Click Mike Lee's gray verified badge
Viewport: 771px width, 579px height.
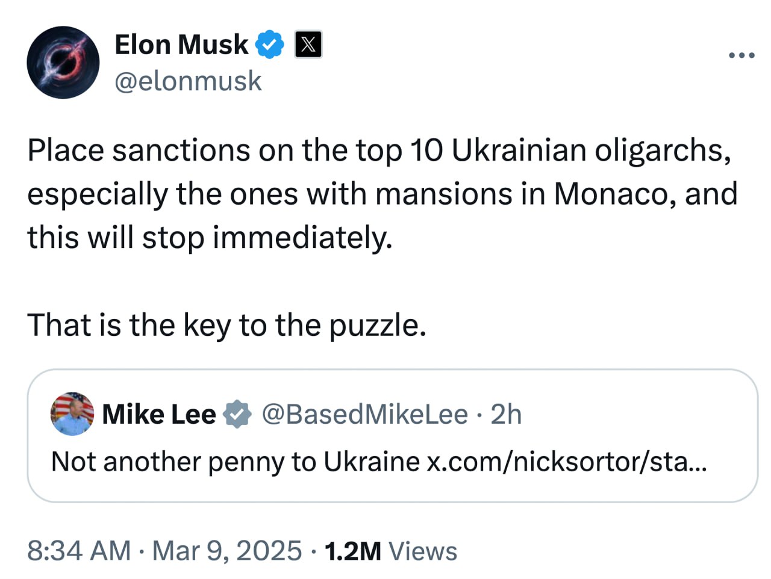point(237,414)
